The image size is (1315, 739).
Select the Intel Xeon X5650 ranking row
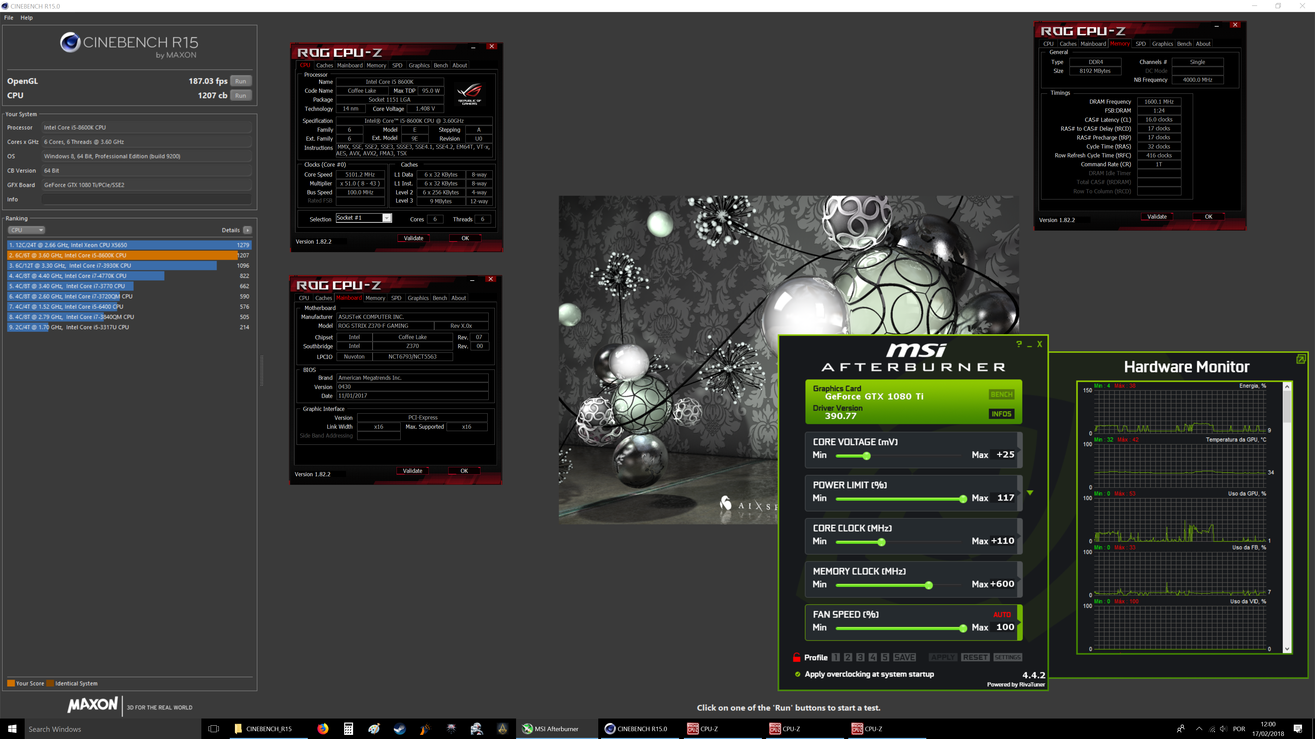tap(129, 245)
